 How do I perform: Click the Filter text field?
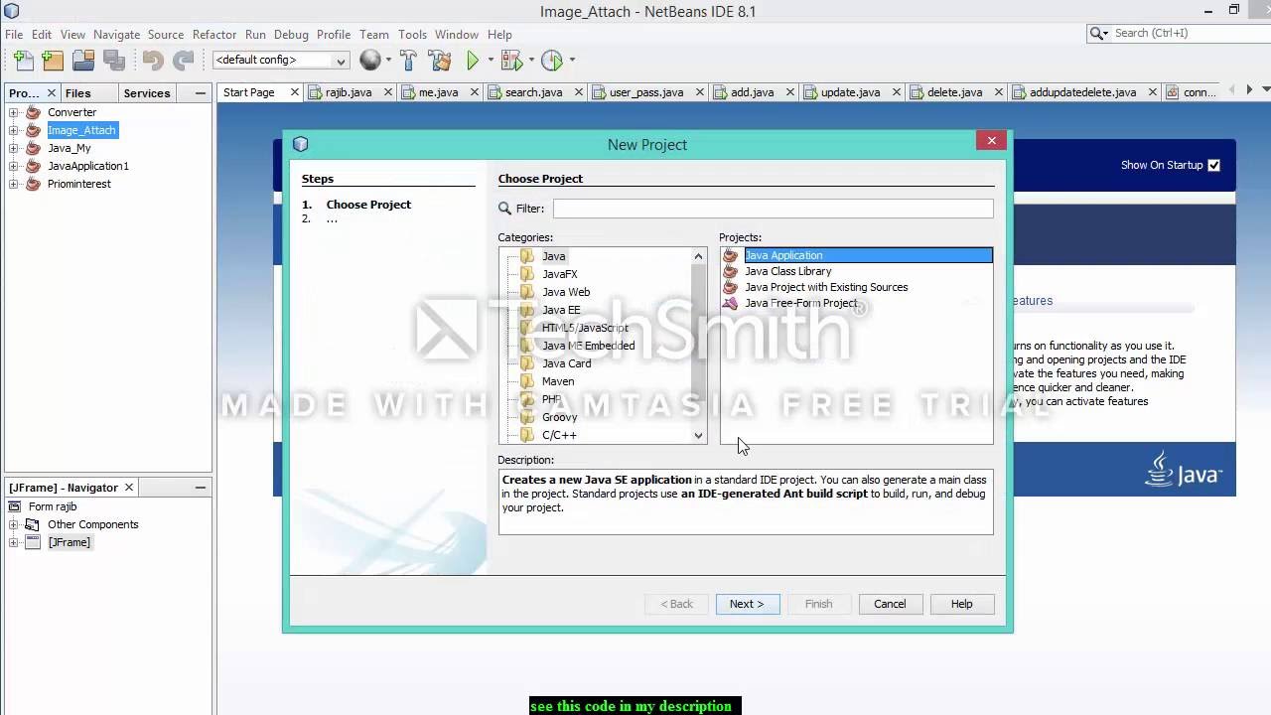773,209
